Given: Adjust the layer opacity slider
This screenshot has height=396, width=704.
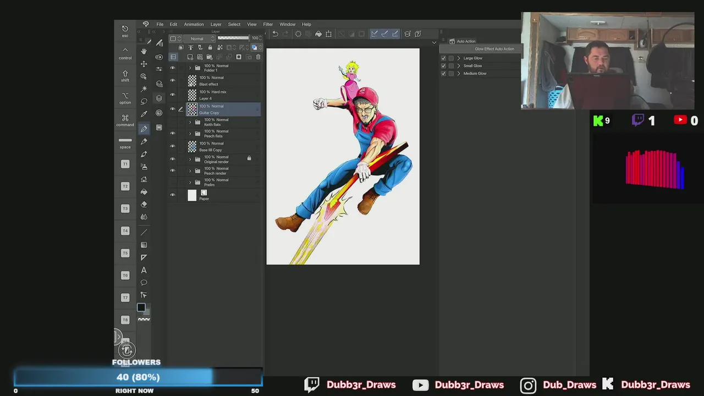Looking at the screenshot, I should (x=233, y=38).
